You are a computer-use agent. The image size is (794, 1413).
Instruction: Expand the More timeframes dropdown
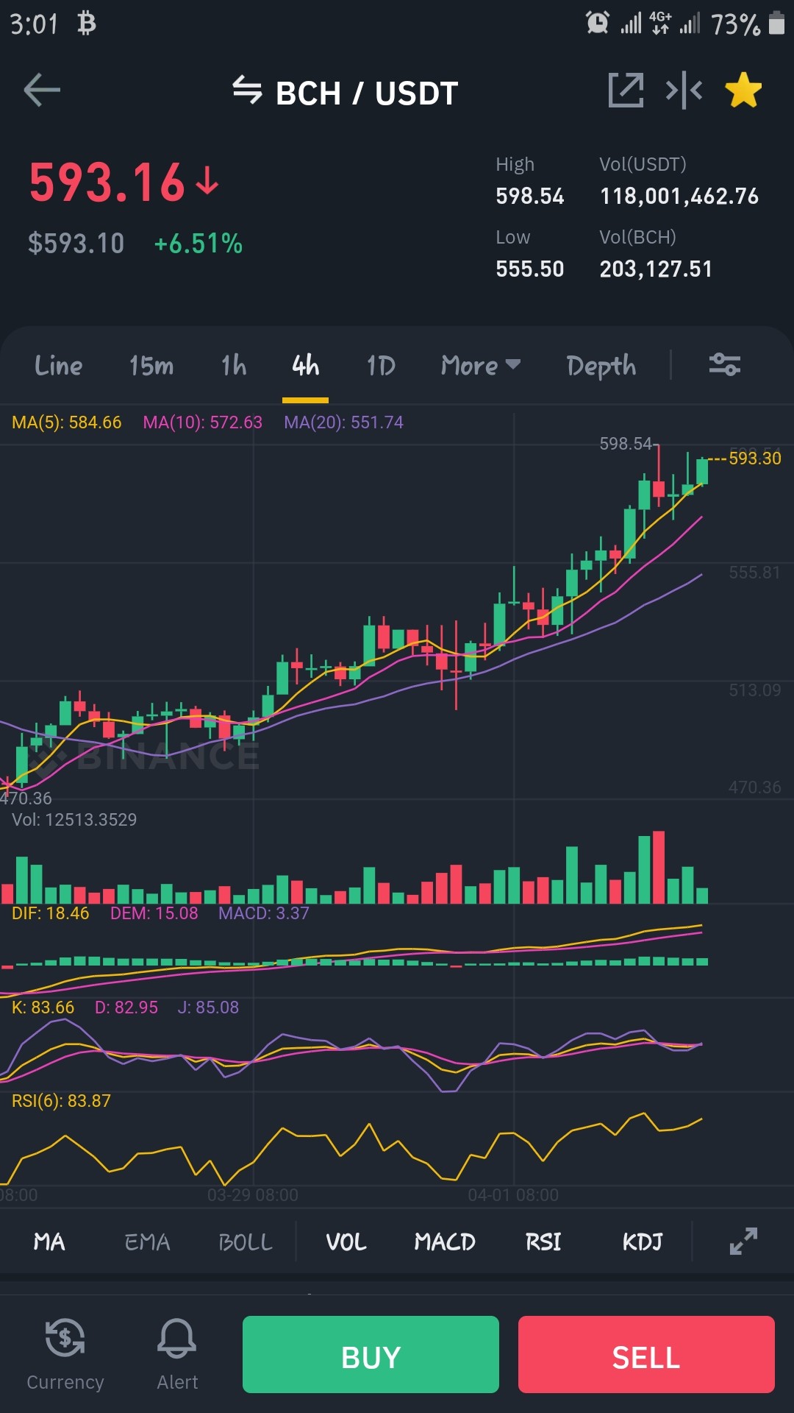coord(481,365)
